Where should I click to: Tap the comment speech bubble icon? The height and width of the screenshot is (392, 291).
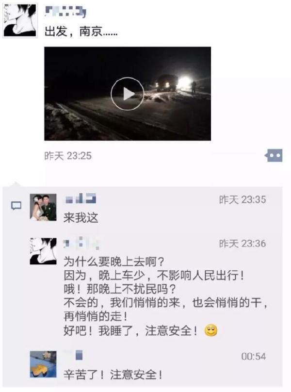16,206
